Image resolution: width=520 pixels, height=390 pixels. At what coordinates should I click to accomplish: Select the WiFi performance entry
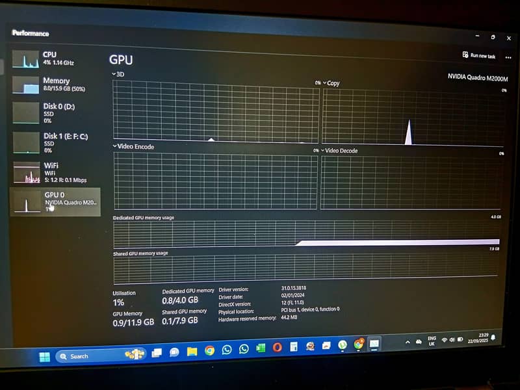55,172
